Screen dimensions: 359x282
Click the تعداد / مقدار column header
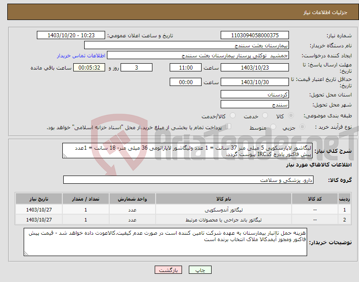tap(86, 199)
